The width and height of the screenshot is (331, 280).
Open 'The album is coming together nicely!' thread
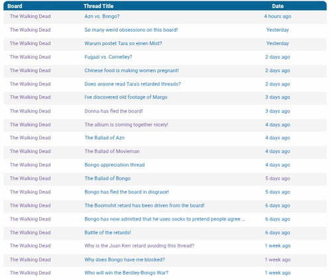pos(126,124)
